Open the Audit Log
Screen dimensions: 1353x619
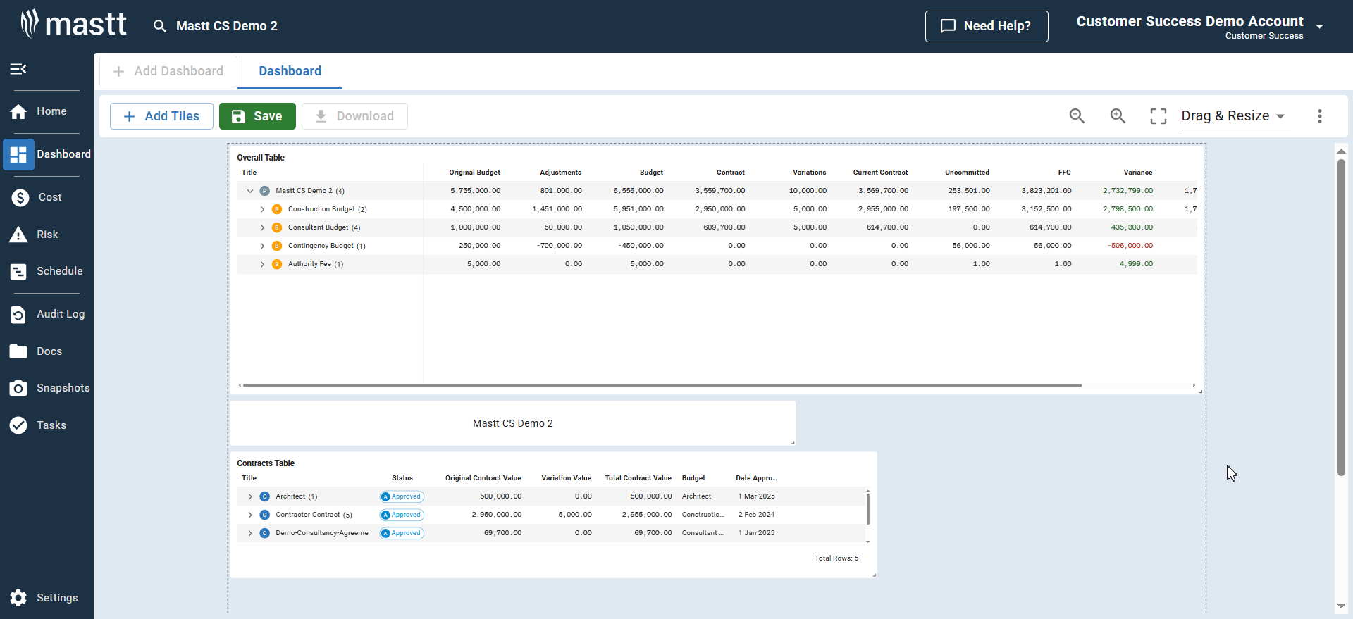coord(47,314)
